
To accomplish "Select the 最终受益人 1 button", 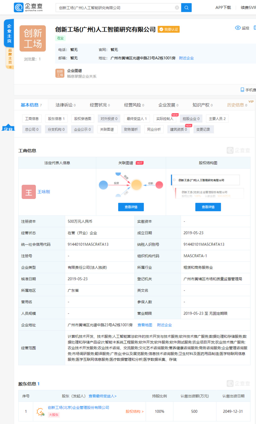I will pyautogui.click(x=137, y=119).
